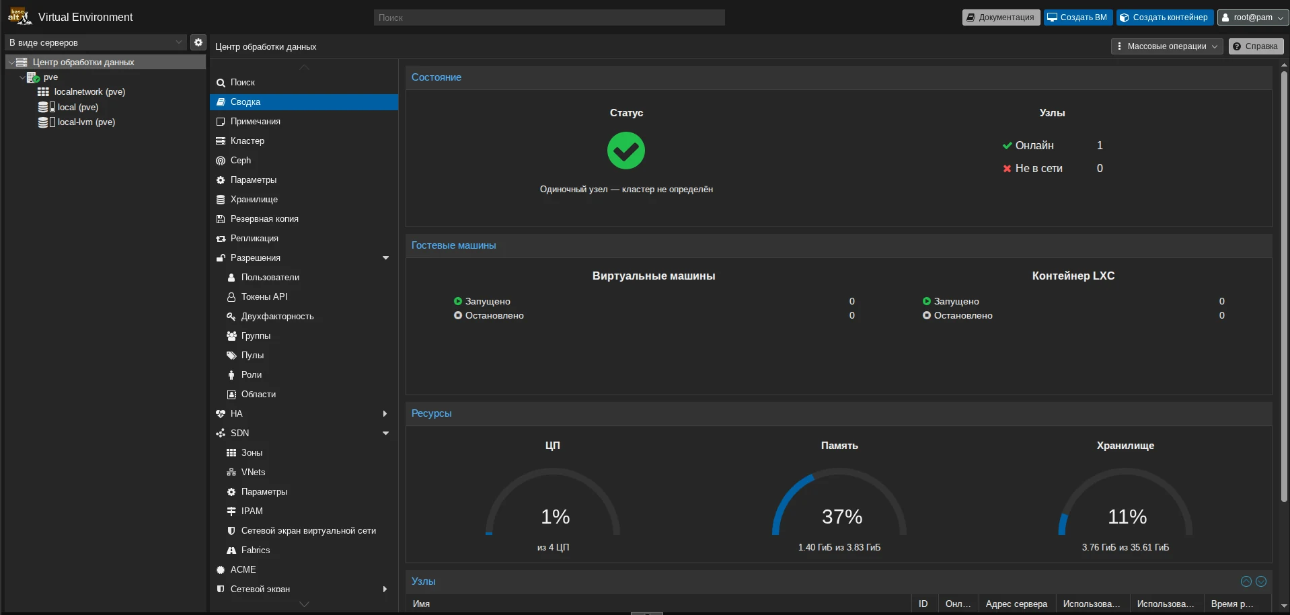The image size is (1290, 615).
Task: Click the Создать контейнер button
Action: (x=1165, y=17)
